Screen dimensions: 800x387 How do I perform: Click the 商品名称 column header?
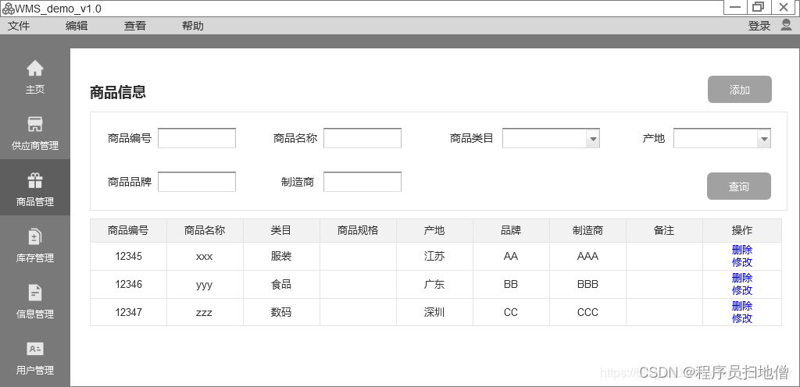click(205, 231)
